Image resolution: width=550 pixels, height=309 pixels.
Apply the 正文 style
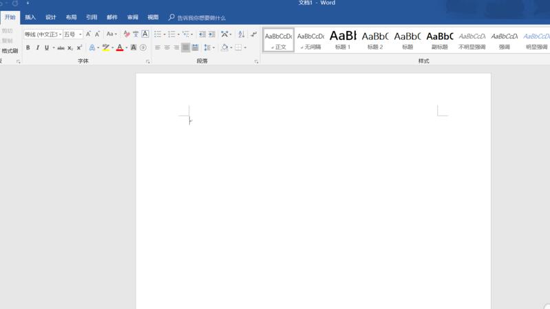pyautogui.click(x=279, y=41)
